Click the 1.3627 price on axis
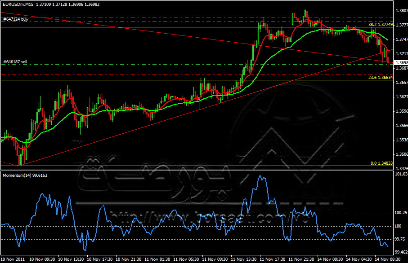The height and width of the screenshot is (263, 408). [x=400, y=96]
